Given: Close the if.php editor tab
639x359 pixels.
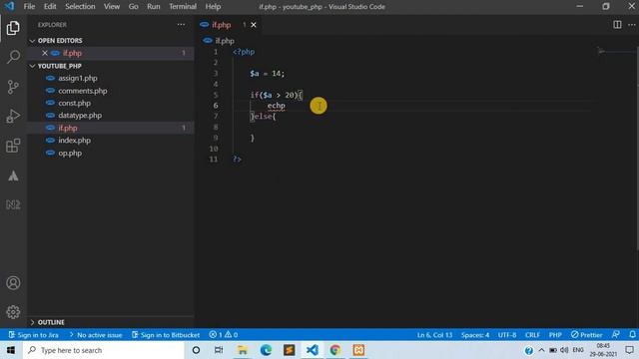Looking at the screenshot, I should 254,25.
